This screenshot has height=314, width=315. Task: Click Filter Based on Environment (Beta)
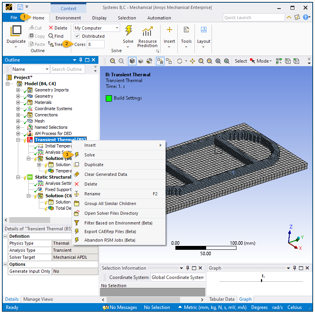click(x=118, y=223)
